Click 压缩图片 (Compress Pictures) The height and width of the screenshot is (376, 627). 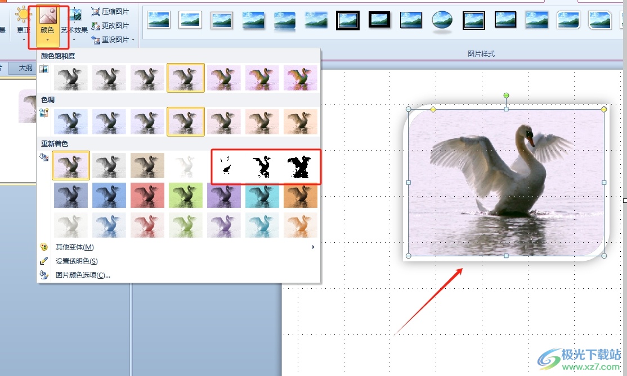110,12
